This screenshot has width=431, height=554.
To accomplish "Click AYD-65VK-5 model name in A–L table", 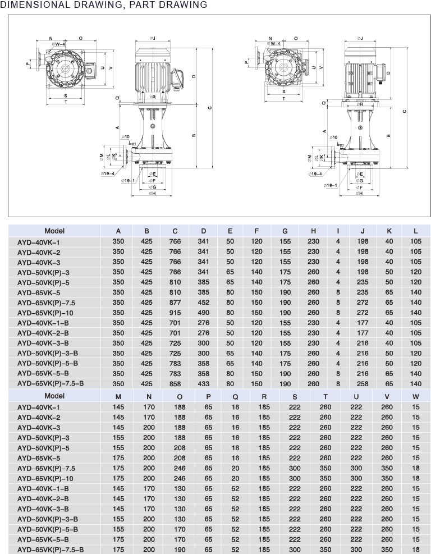I will pos(39,293).
